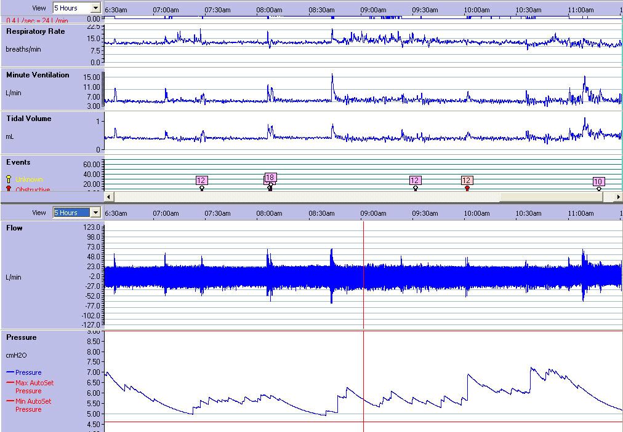
Task: Click the "Obstructive" legend text
Action: point(33,189)
